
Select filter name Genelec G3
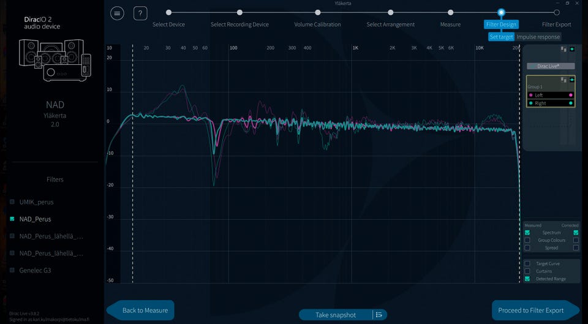(36, 270)
